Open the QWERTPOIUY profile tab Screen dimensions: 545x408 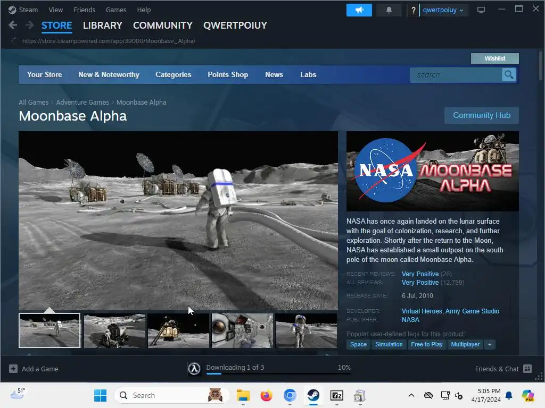[235, 25]
